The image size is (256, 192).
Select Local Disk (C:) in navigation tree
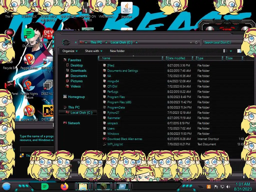(78, 112)
